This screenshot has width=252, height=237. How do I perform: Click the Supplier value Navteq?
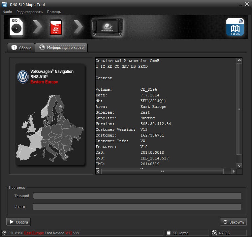tap(147, 118)
